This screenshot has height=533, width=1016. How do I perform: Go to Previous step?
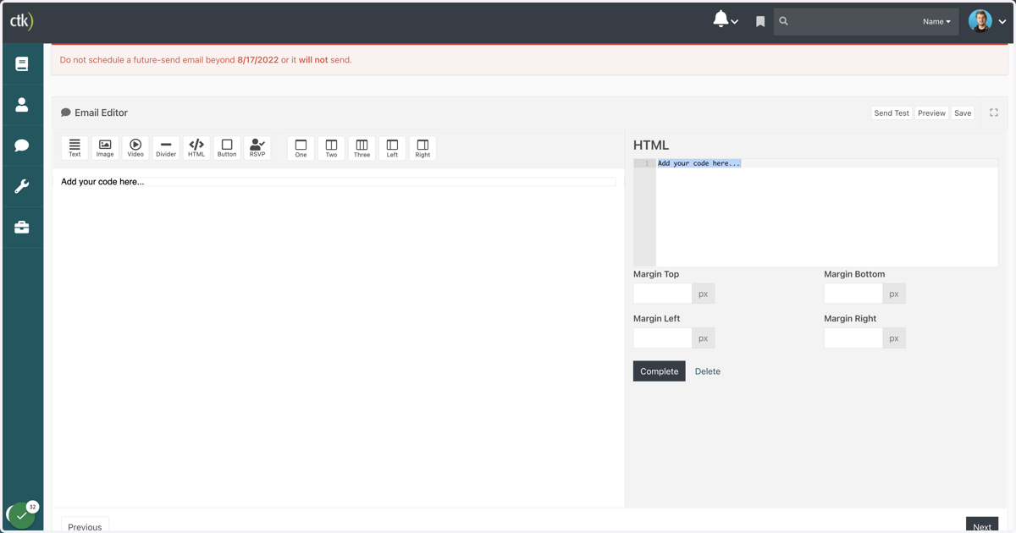coord(85,525)
